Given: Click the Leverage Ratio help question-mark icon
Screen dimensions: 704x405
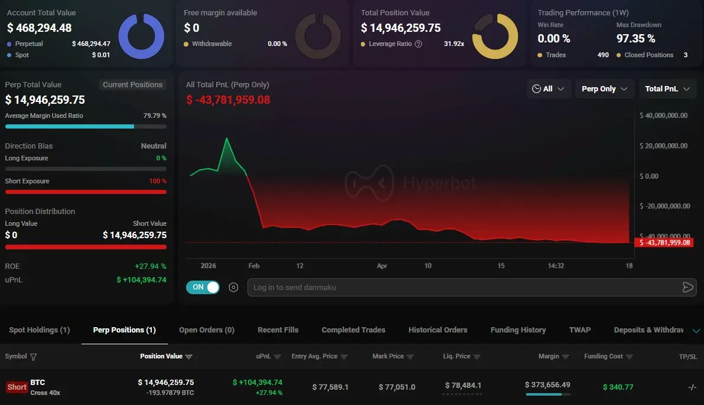Looking at the screenshot, I should pyautogui.click(x=419, y=44).
